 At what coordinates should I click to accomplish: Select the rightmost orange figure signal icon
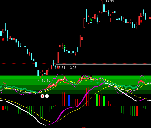click(91, 77)
